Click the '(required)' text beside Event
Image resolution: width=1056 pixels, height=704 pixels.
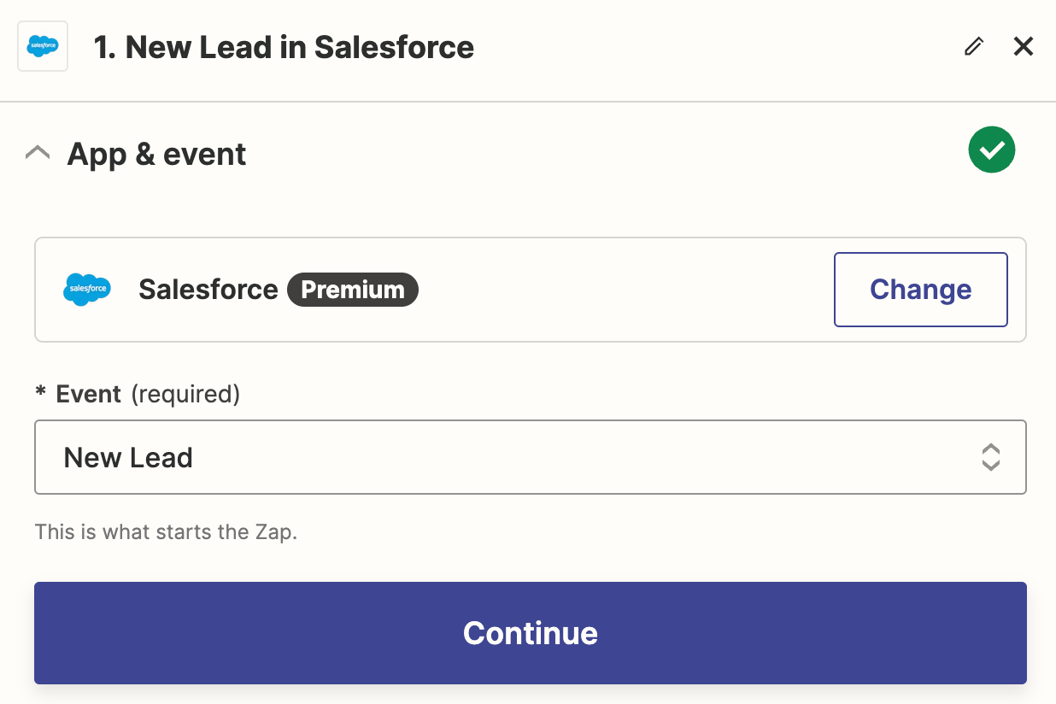185,394
